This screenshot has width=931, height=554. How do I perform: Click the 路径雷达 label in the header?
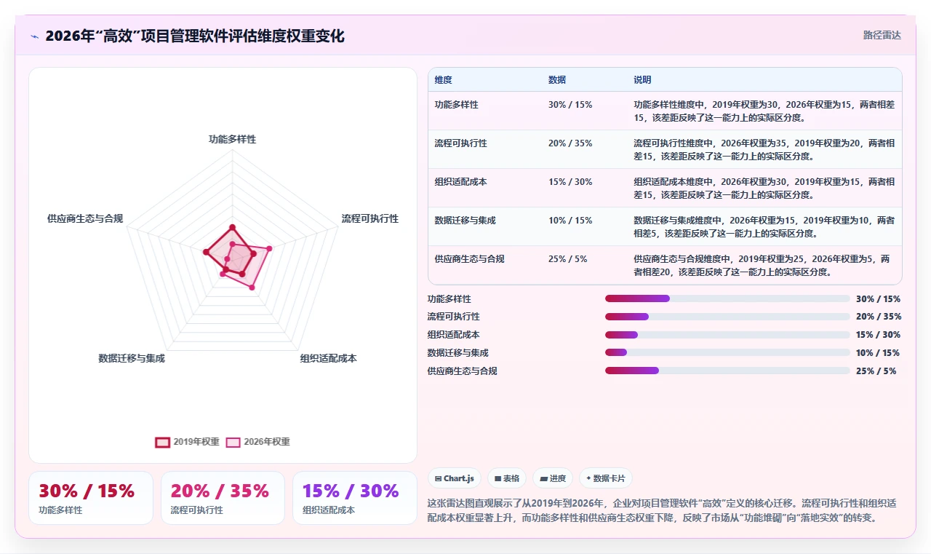(x=882, y=35)
